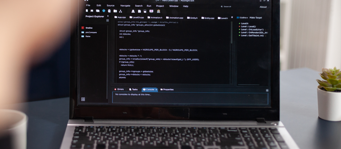Open the Source menu
The width and height of the screenshot is (341, 149).
point(111,5)
